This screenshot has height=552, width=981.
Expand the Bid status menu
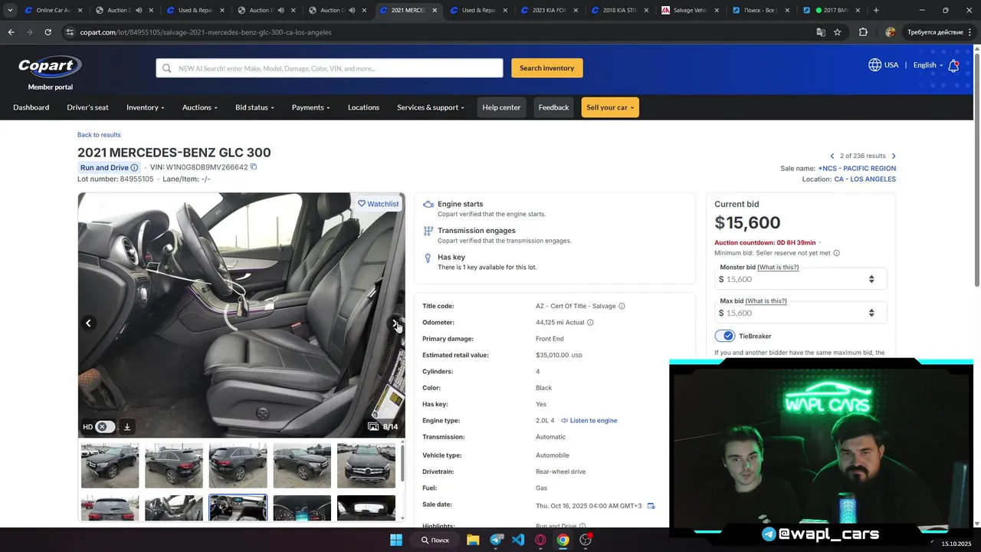click(254, 107)
